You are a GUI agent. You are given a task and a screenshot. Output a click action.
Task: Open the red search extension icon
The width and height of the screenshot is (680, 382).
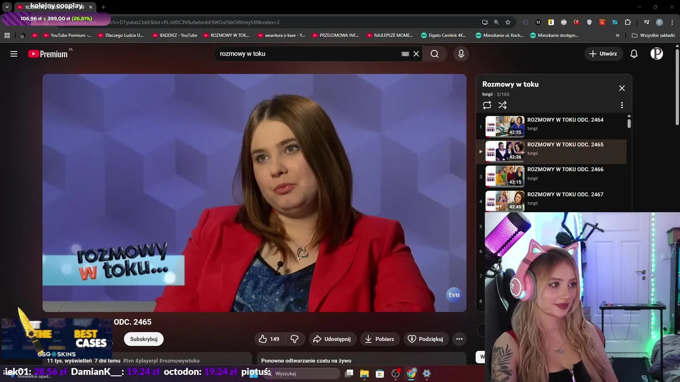point(602,22)
